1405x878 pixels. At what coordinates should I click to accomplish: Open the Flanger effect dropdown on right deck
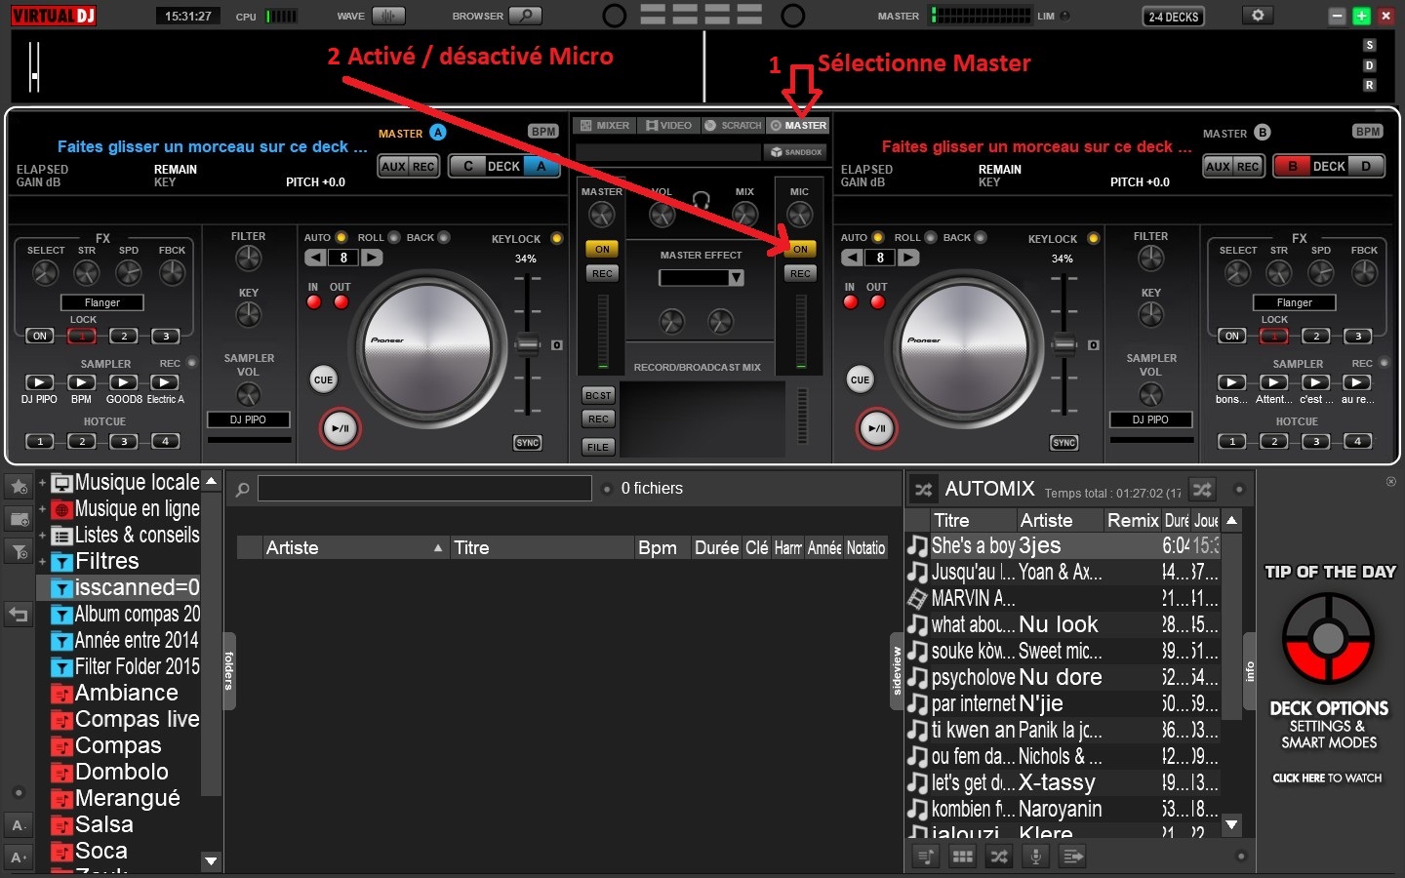[1295, 302]
